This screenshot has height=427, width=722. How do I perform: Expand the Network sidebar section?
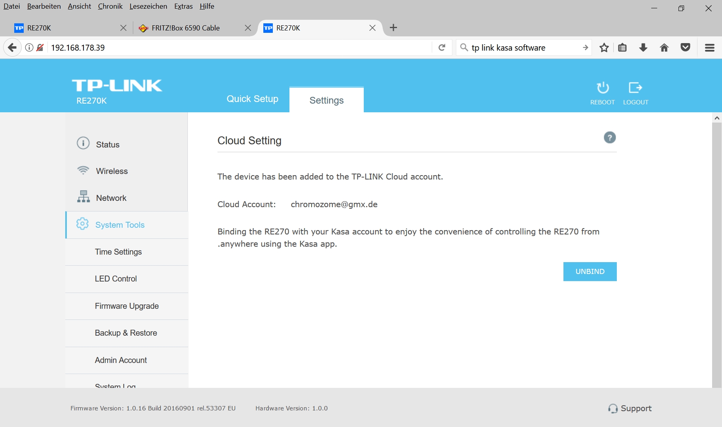[111, 198]
